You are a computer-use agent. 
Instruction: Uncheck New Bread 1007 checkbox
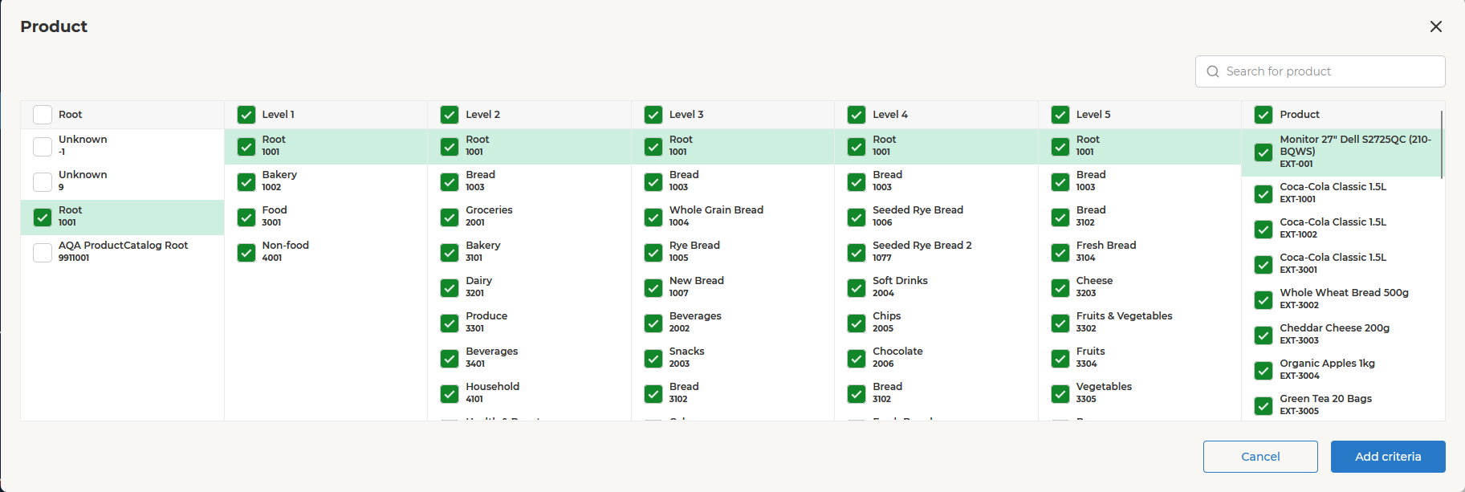point(653,288)
